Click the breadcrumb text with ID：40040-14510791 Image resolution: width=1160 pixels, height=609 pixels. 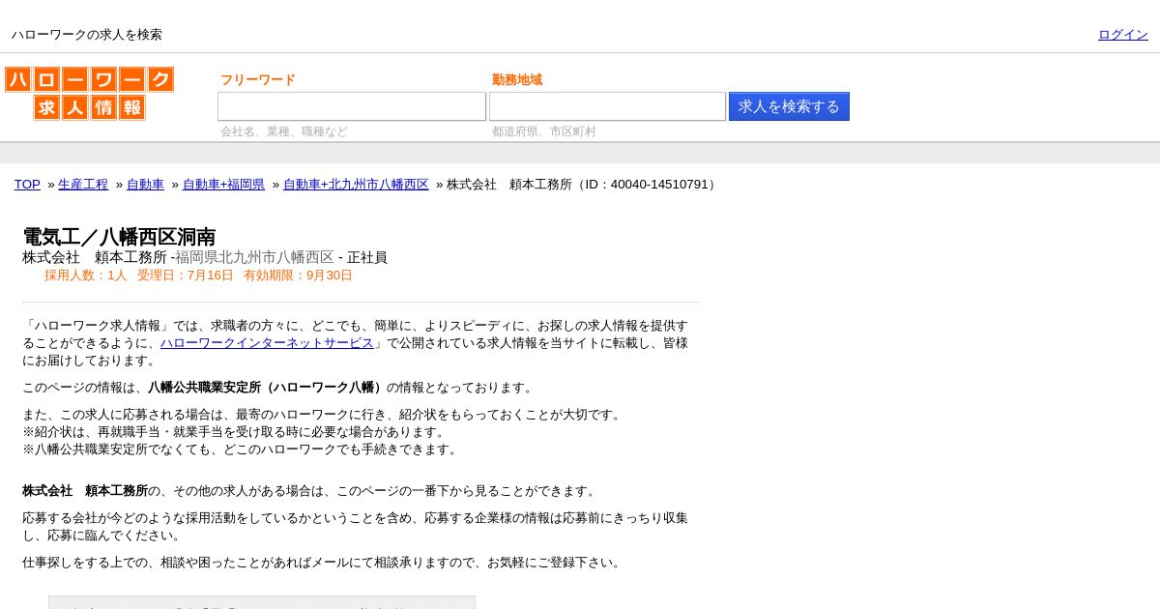tap(583, 185)
